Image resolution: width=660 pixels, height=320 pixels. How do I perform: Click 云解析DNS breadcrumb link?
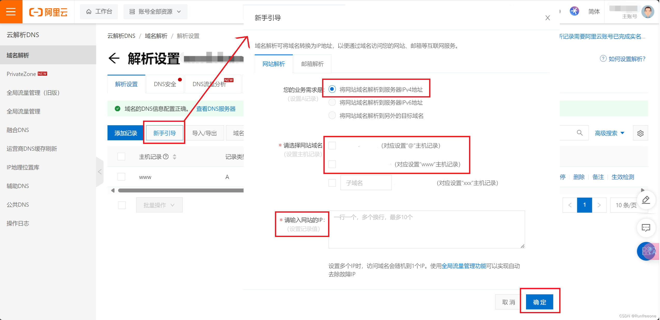(x=121, y=36)
